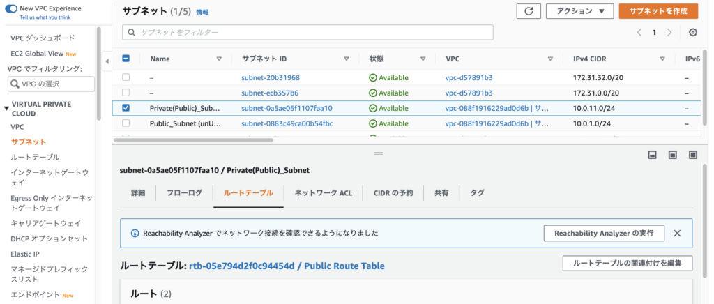This screenshot has width=714, height=304.
Task: Uncheck the Private(Public)_Subnet row checkbox
Action: click(x=126, y=108)
